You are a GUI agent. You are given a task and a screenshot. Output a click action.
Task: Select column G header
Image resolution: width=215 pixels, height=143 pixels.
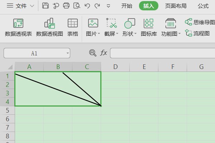pyautogui.click(x=201, y=67)
